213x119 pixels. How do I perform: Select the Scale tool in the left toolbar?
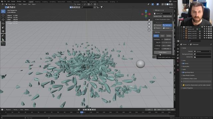(3, 27)
